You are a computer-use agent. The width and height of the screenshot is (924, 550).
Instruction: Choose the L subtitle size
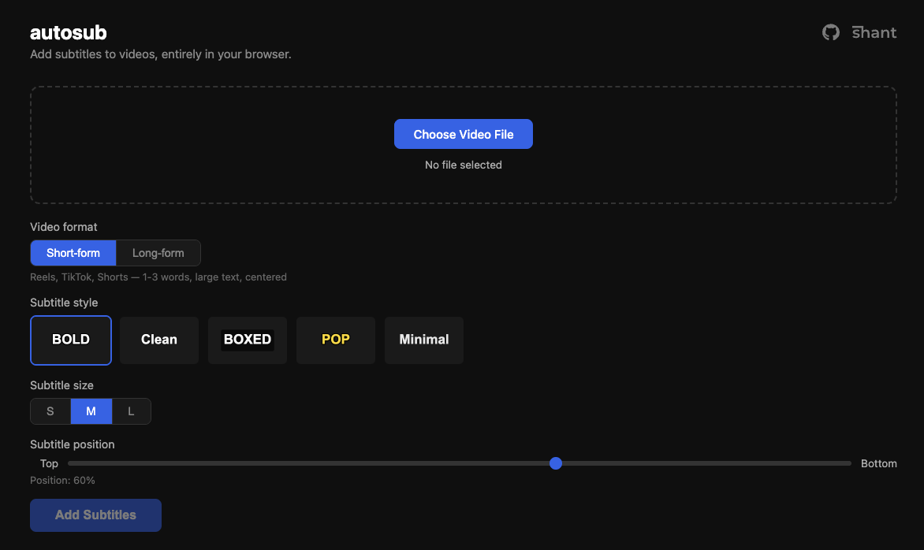131,411
